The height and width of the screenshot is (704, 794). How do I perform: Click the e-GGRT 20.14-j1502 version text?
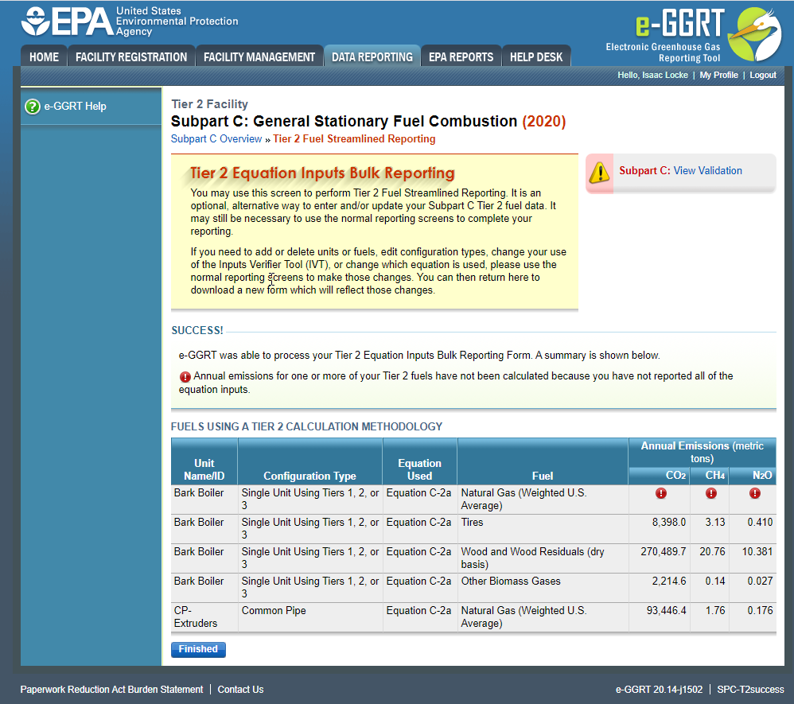point(659,690)
